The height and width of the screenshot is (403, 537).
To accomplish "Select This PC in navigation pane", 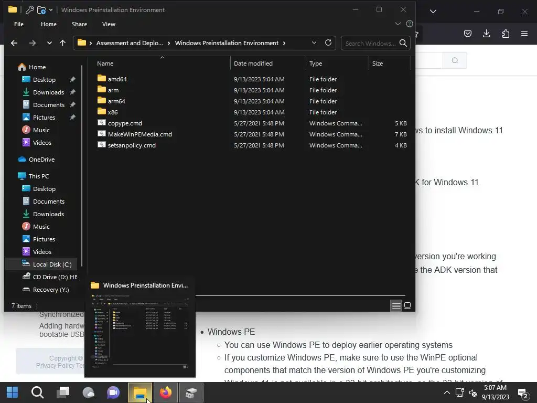I will coord(39,176).
